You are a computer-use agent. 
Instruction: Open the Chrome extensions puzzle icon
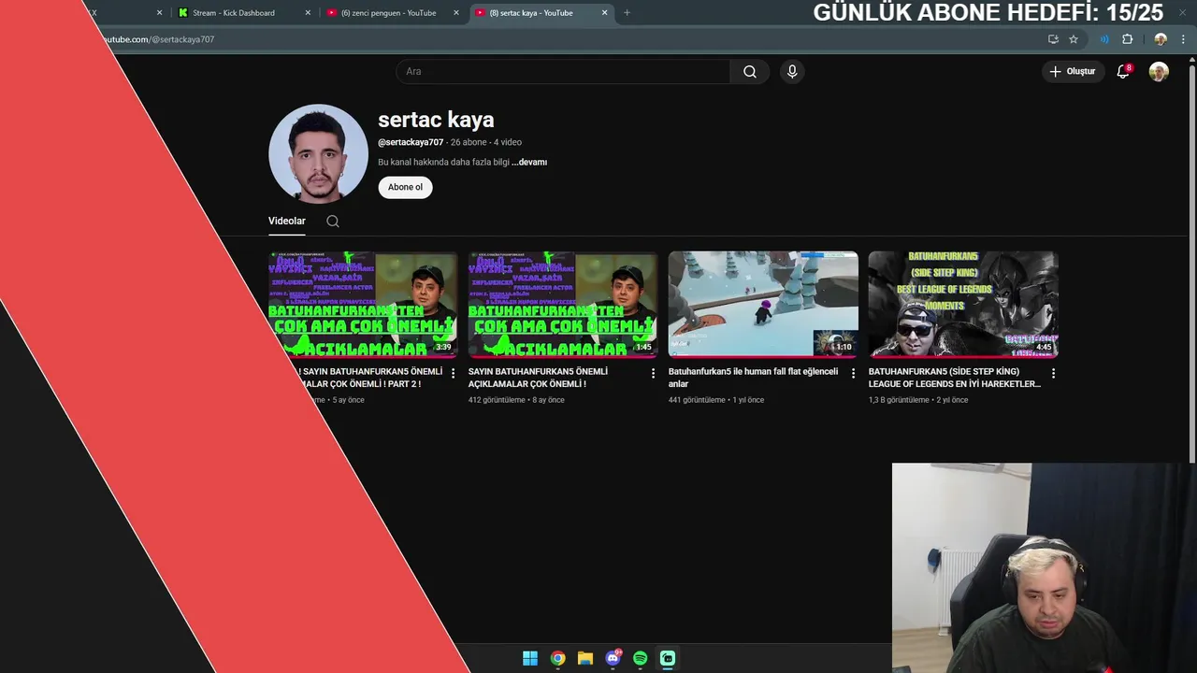1127,39
